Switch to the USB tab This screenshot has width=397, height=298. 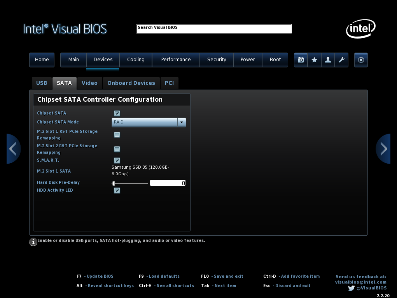click(42, 83)
